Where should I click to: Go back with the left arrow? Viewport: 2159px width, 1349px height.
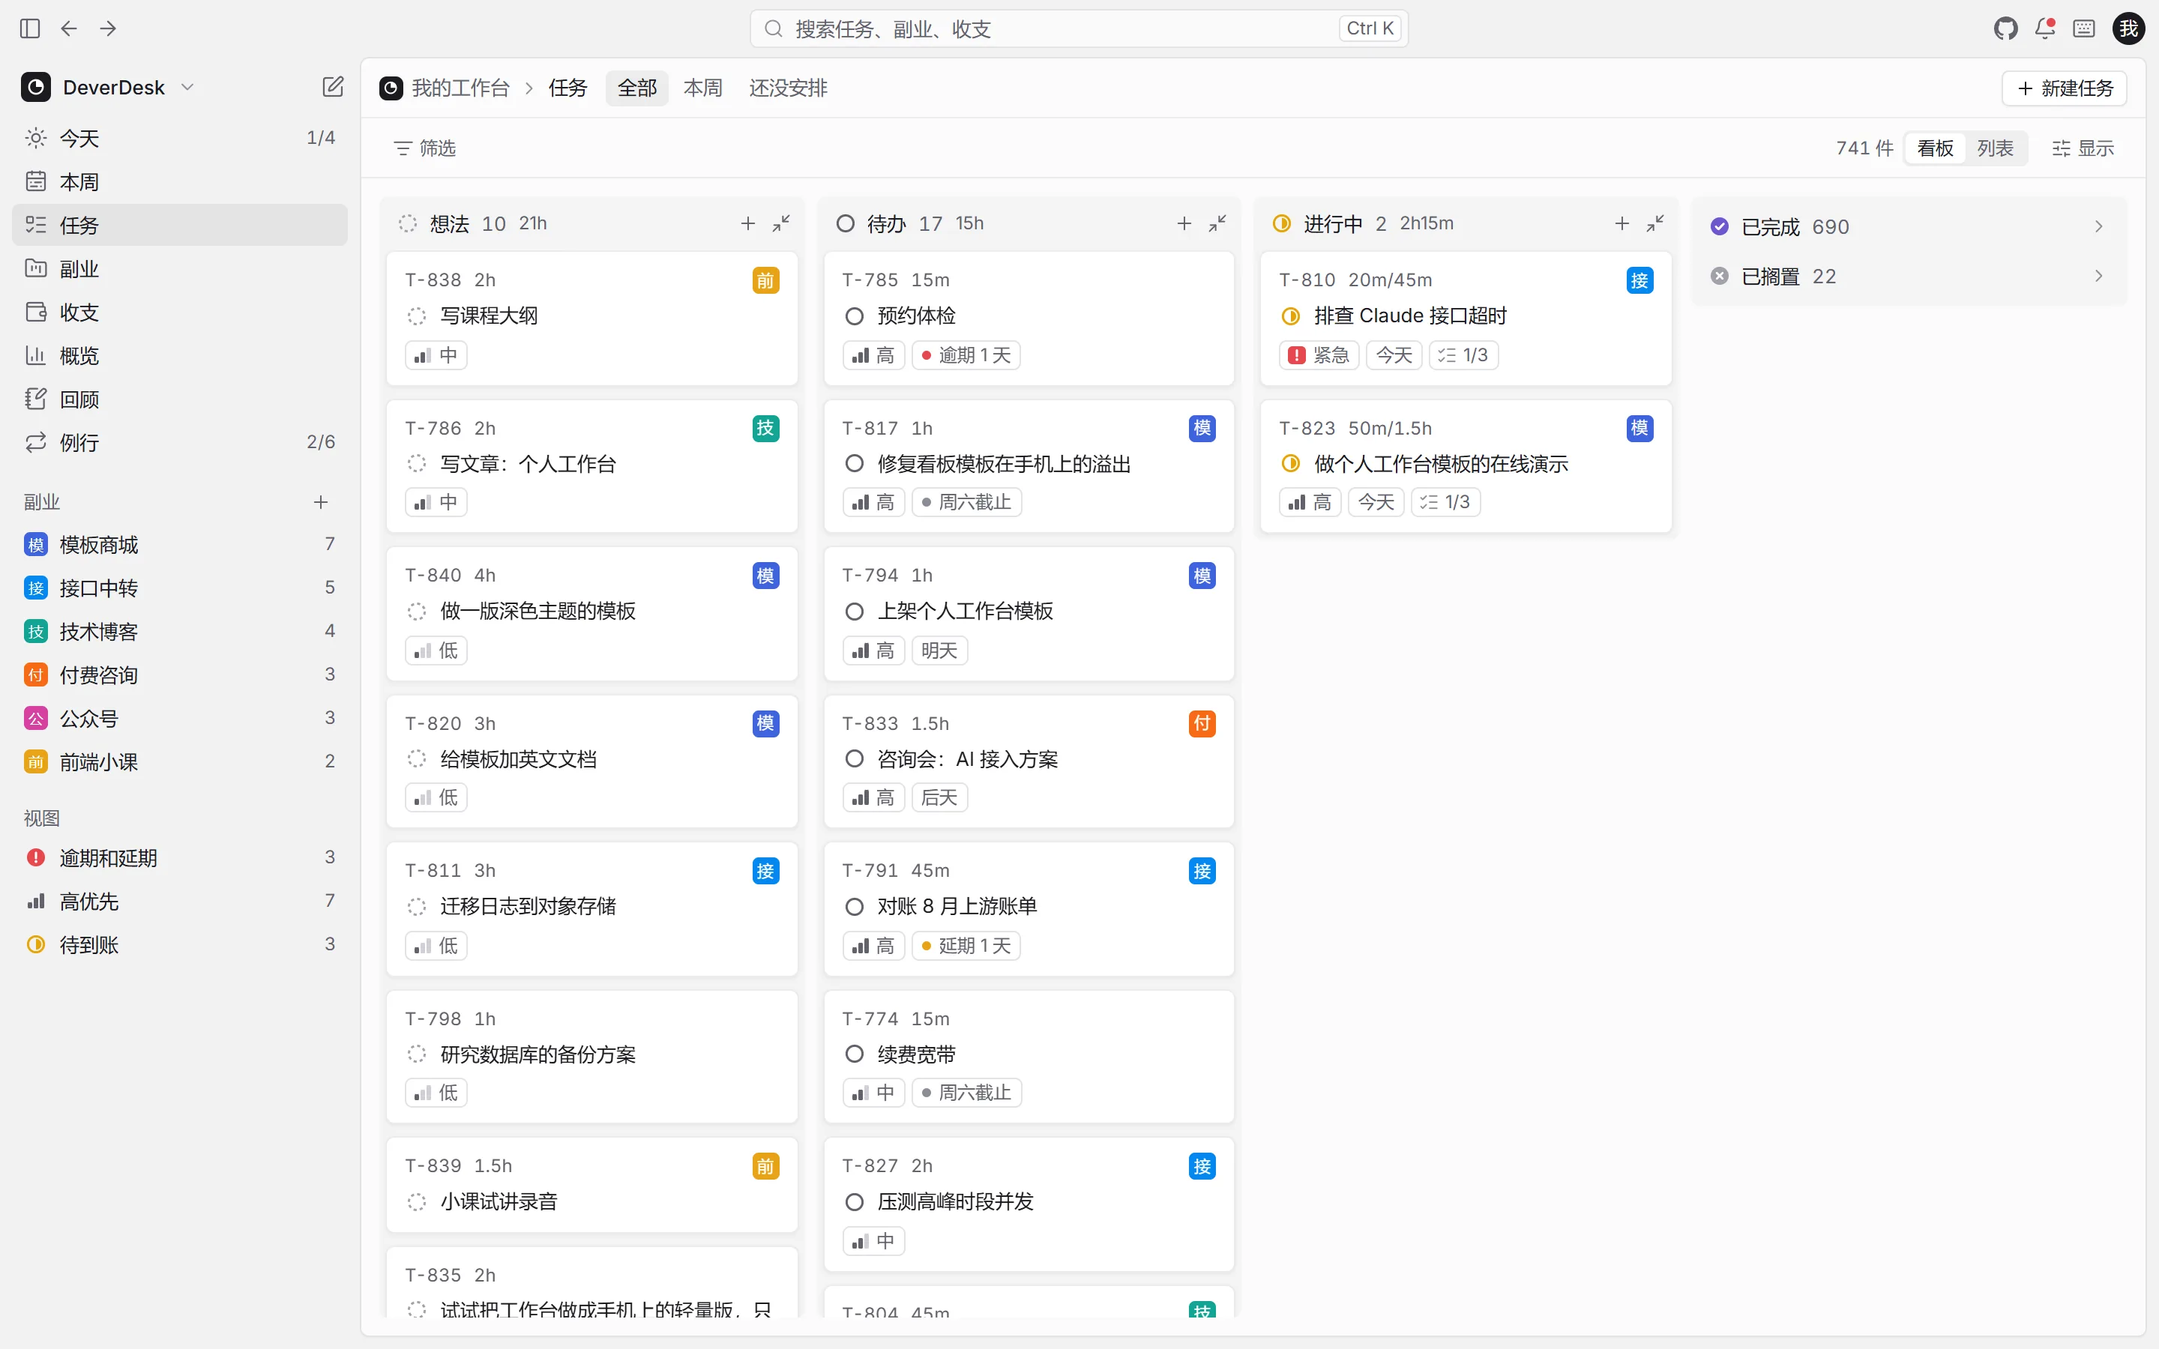(x=69, y=28)
